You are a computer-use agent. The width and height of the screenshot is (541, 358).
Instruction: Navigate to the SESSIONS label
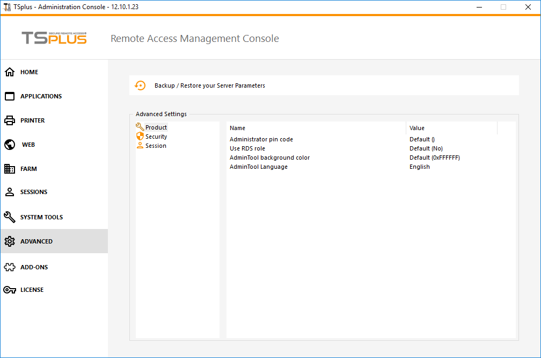coord(34,192)
